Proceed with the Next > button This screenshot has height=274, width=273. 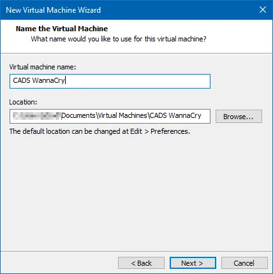[193, 263]
